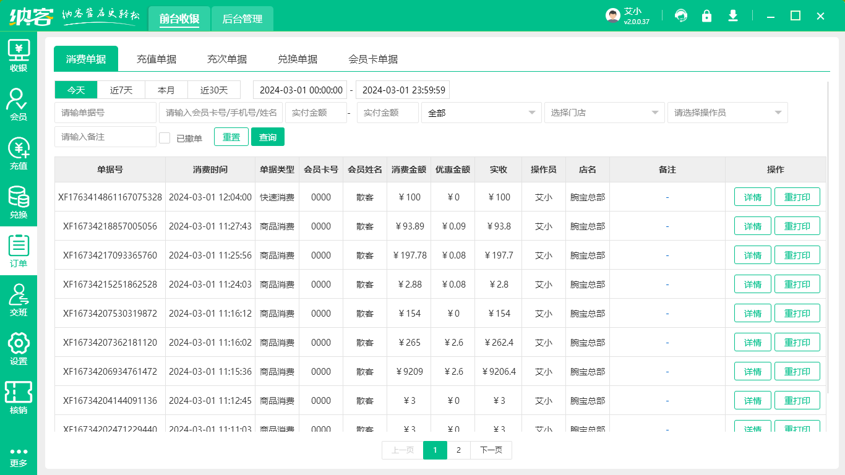845x475 pixels.
Task: Switch to the 充值单据 tab
Action: 157,58
